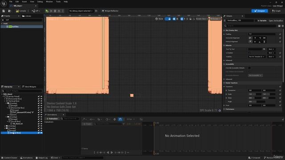Expand the Pivot property
285x160 pixels.
pyautogui.click(x=224, y=105)
